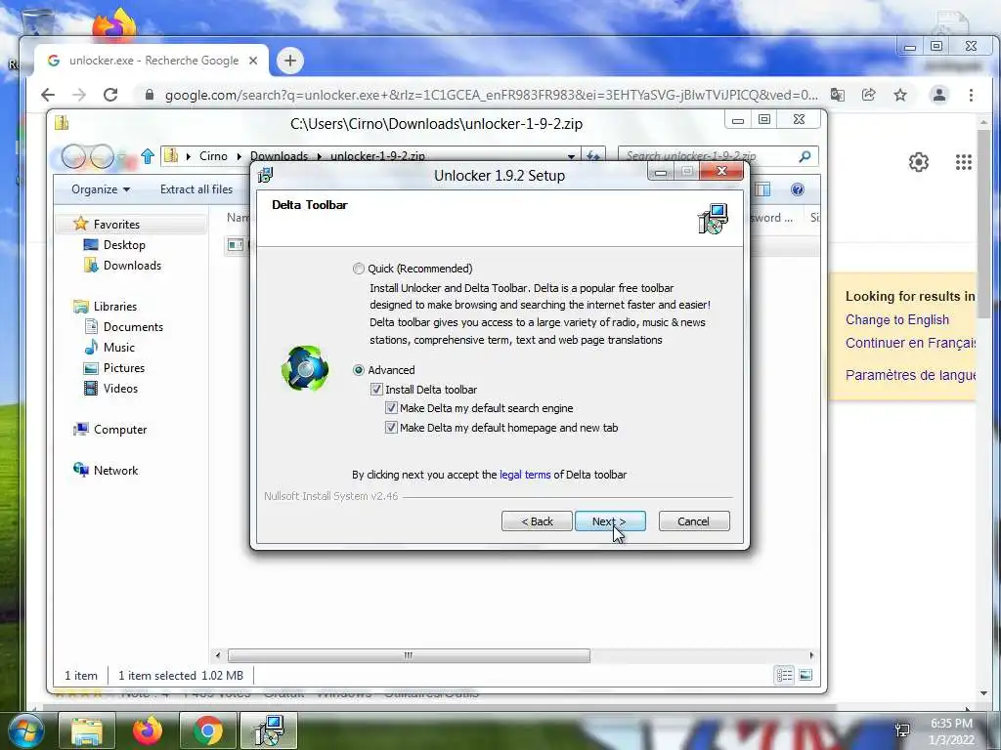This screenshot has width=1001, height=750.
Task: Click the Explorer up-folder arrow
Action: pyautogui.click(x=148, y=156)
